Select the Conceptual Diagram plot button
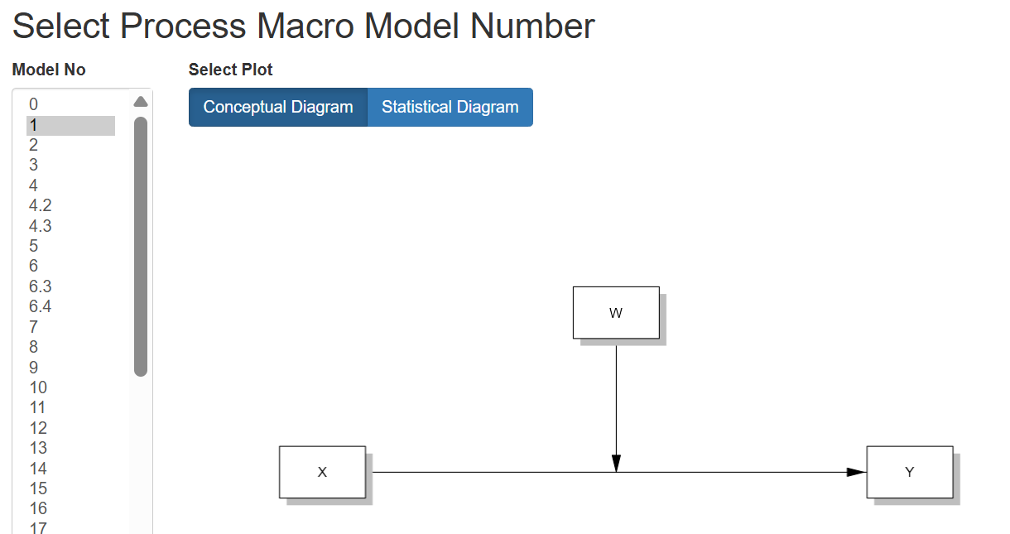This screenshot has width=1010, height=534. 278,108
